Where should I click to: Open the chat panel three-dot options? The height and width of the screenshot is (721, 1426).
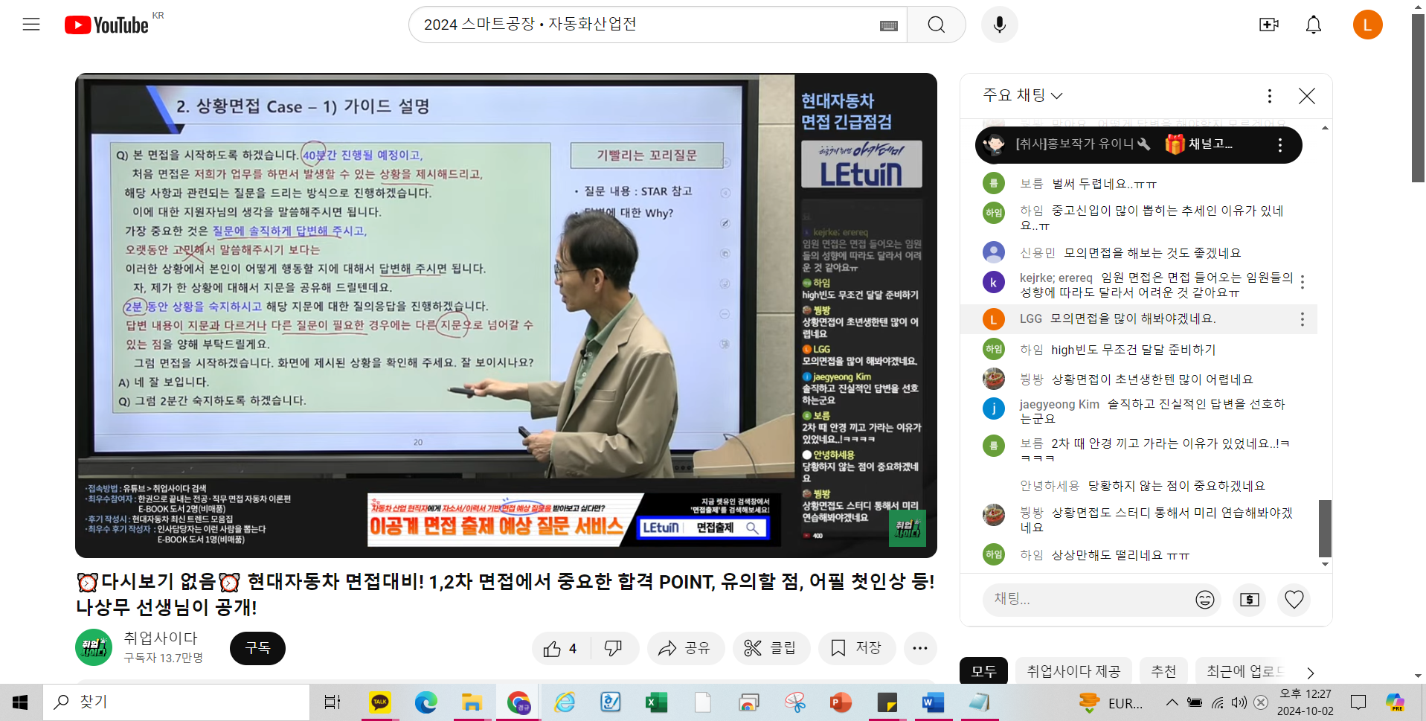(x=1270, y=96)
